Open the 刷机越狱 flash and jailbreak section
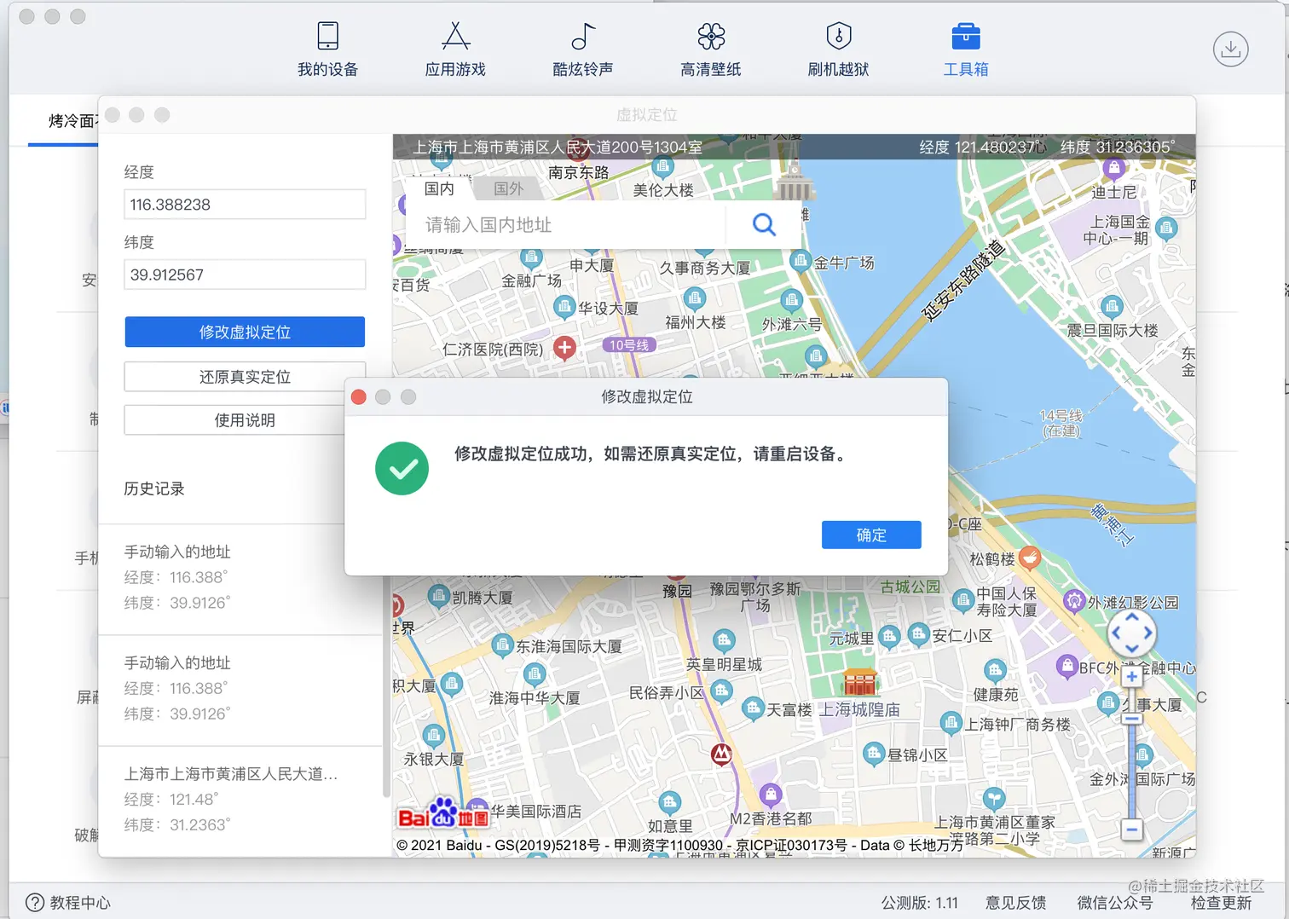 pos(839,49)
